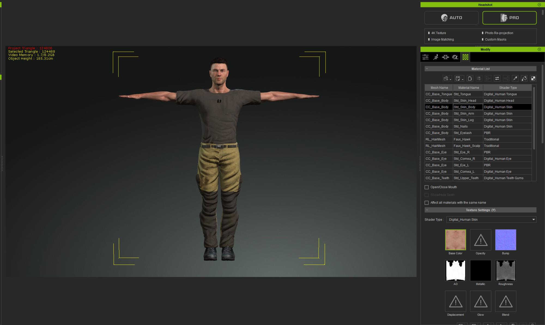Click the swap arrows Transfer icon

497,78
